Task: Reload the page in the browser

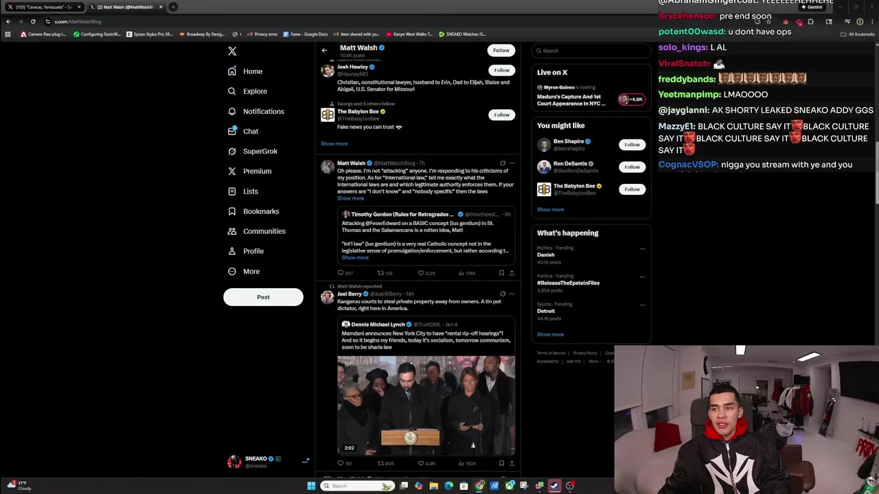Action: [x=33, y=21]
